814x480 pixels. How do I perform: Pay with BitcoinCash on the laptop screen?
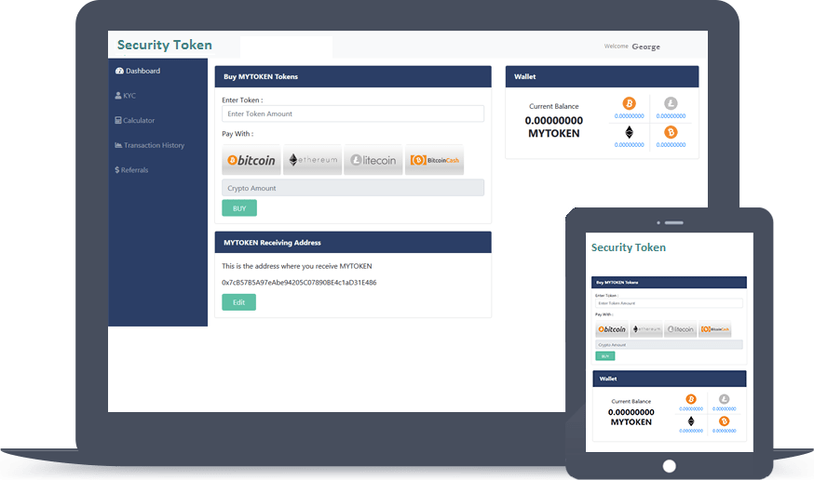435,160
